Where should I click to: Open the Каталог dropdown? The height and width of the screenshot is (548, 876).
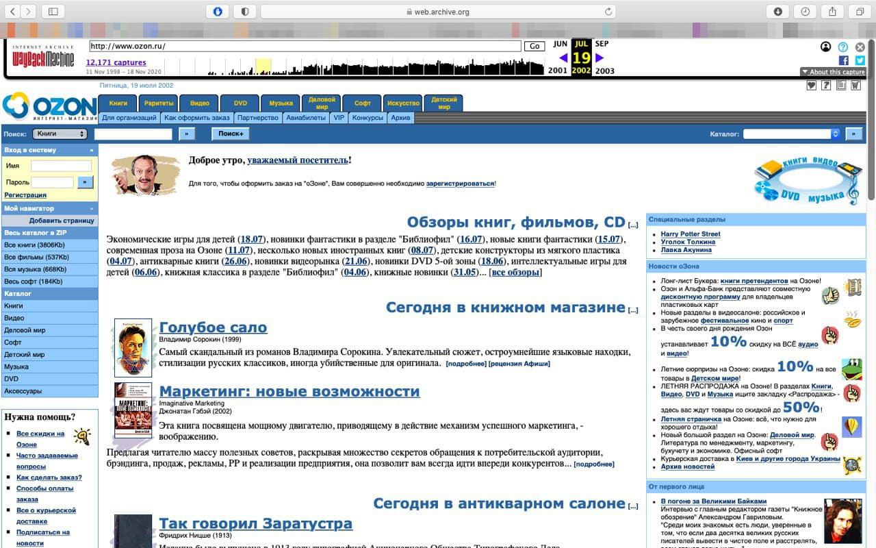pos(792,134)
